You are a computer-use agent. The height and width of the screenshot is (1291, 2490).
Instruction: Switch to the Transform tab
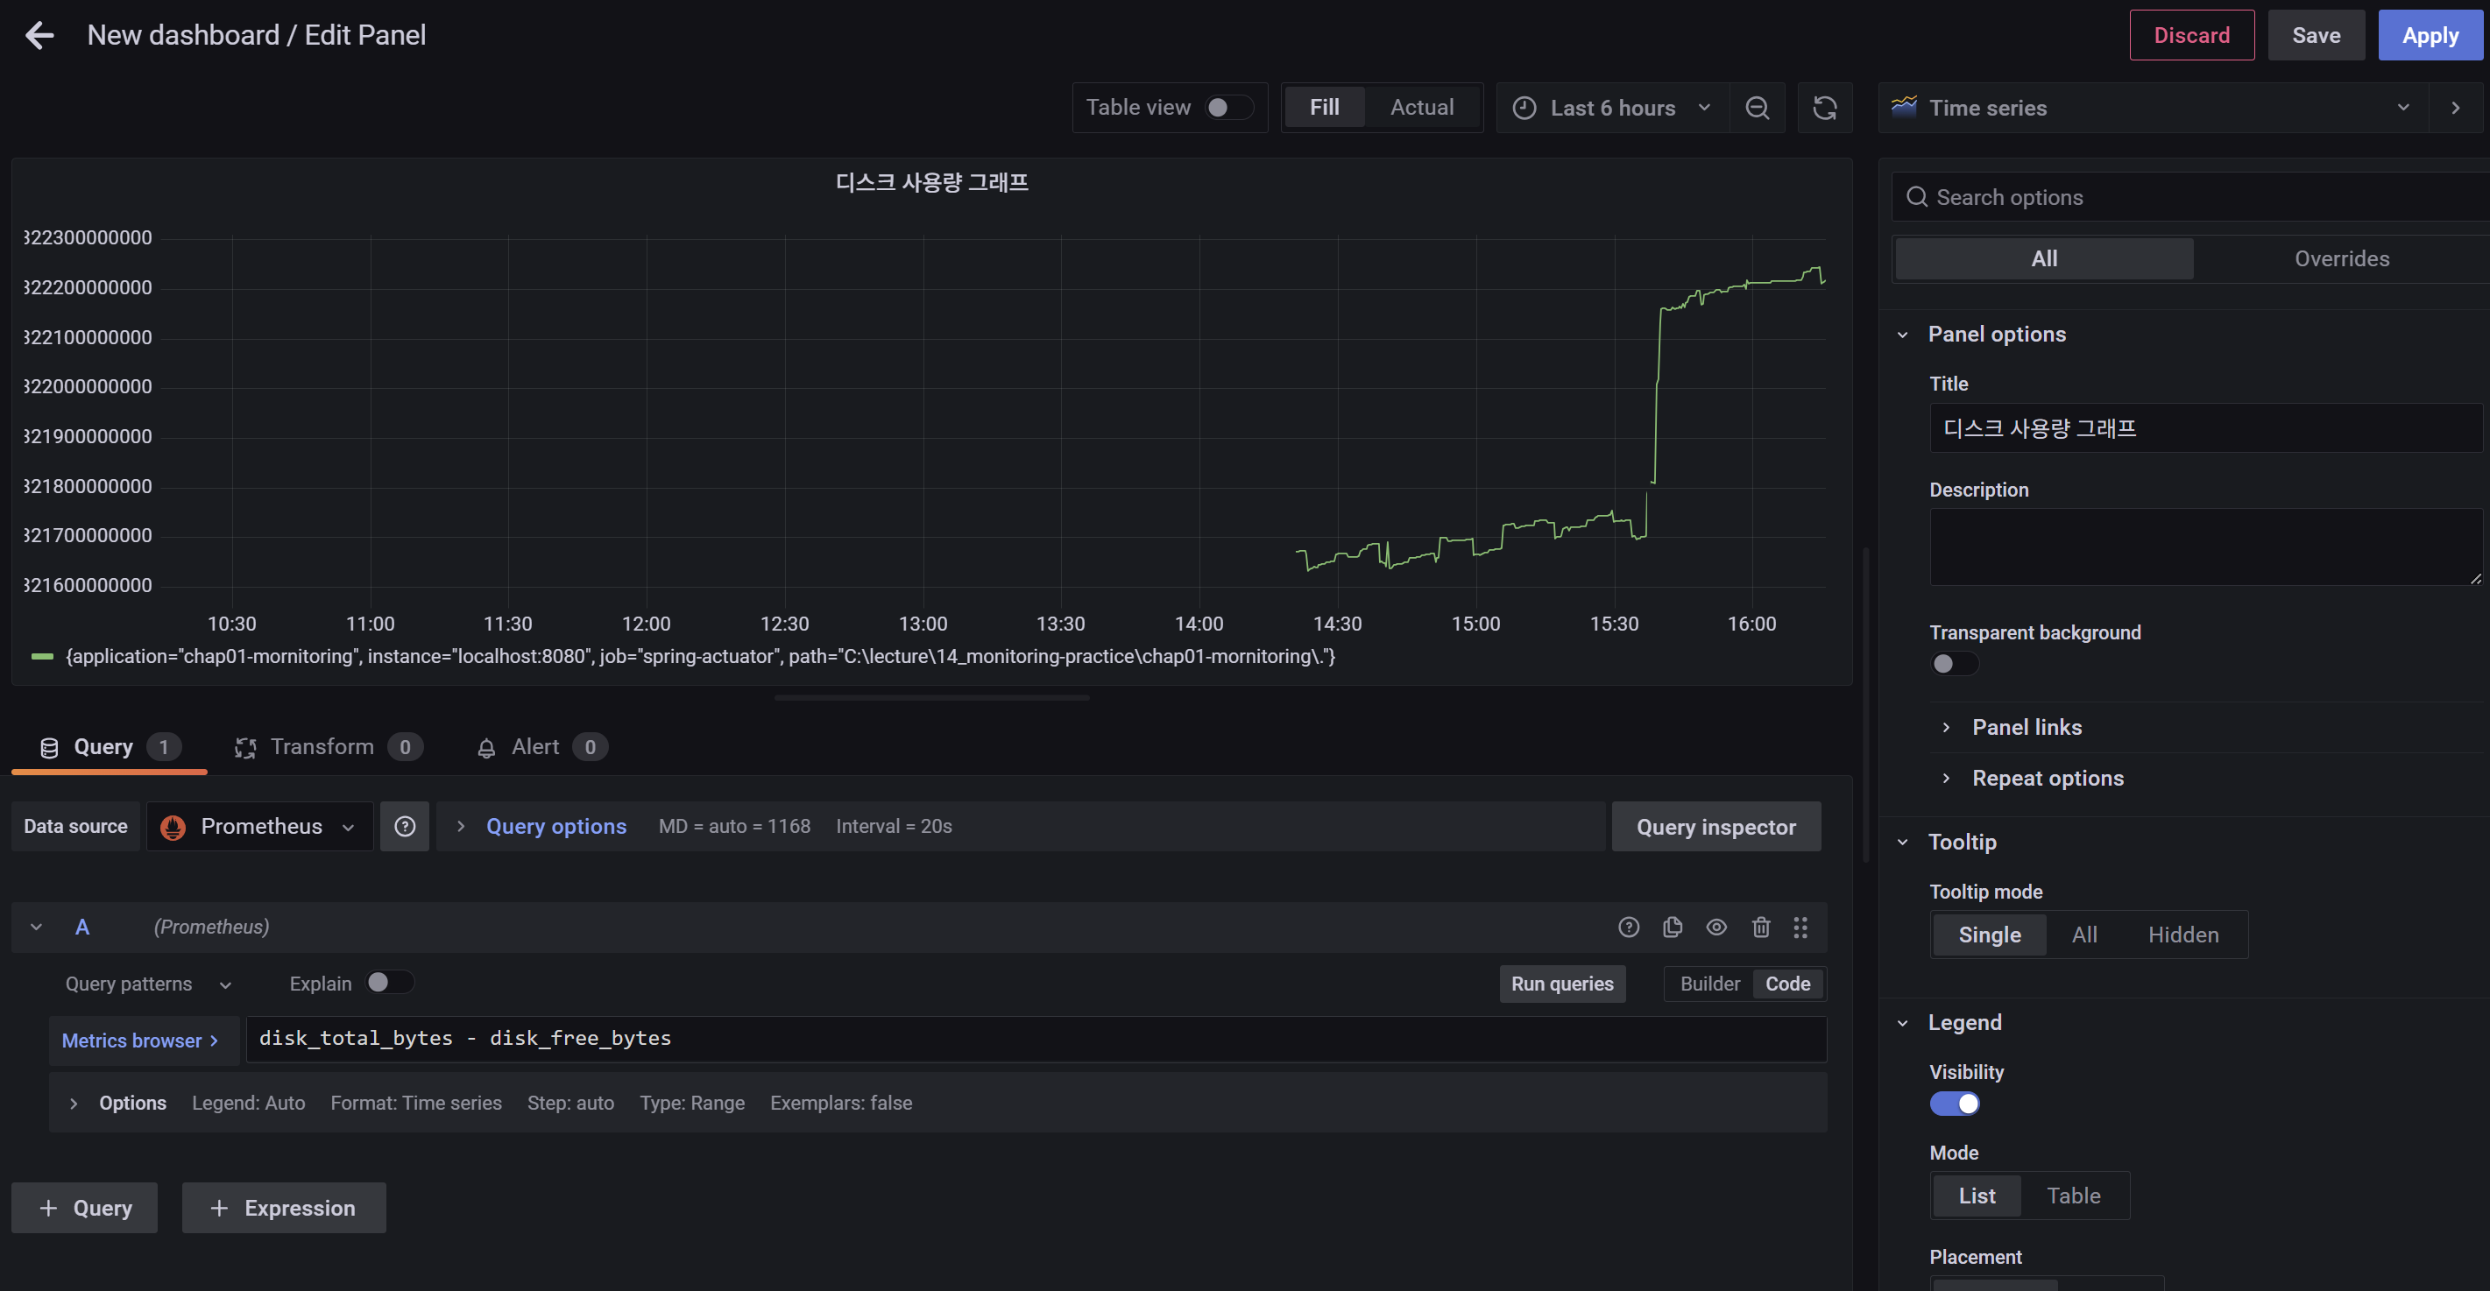coord(321,747)
